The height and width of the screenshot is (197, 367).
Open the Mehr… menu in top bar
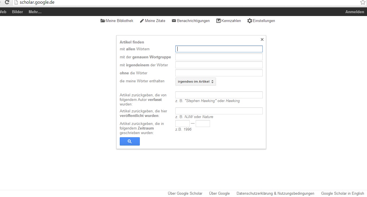35,12
